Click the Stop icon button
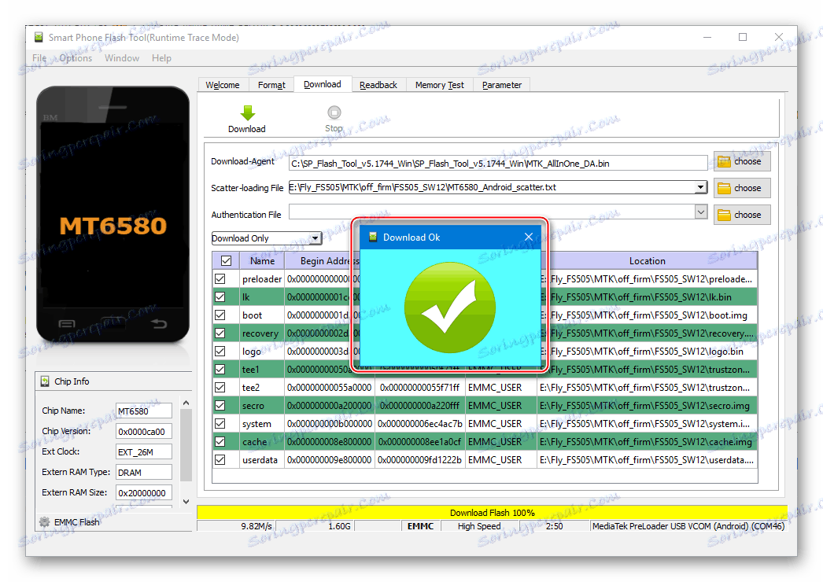This screenshot has height=582, width=823. coord(334,112)
